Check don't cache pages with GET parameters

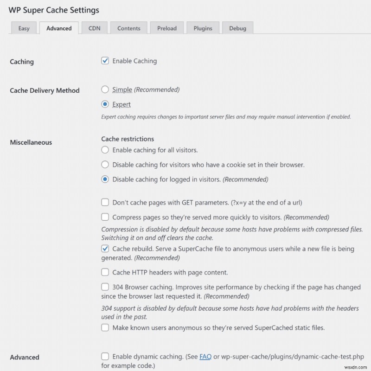[104, 203]
